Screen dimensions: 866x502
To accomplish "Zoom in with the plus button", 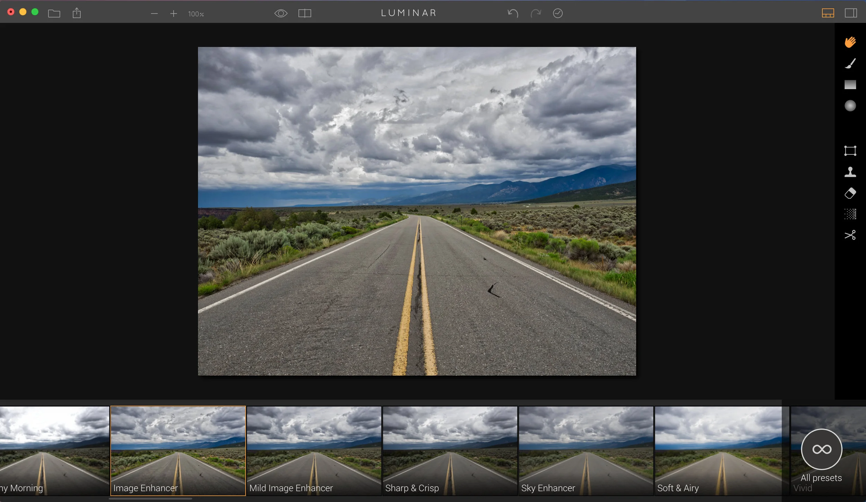I will (174, 14).
